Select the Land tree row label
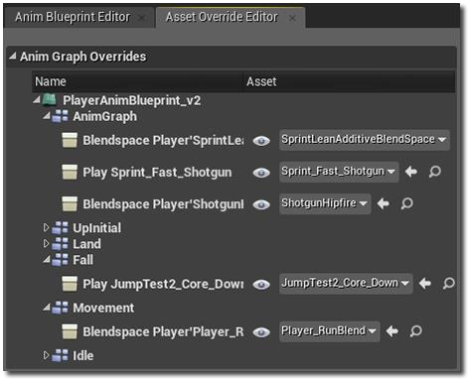 87,244
